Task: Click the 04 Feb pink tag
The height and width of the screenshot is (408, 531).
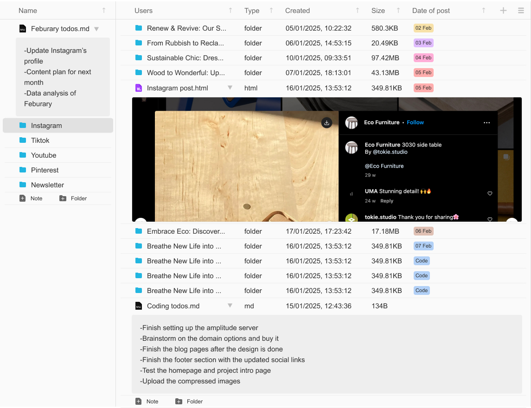Action: pos(423,58)
